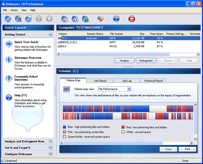Sort by the Size column header
The width and height of the screenshot is (203, 164).
point(136,34)
